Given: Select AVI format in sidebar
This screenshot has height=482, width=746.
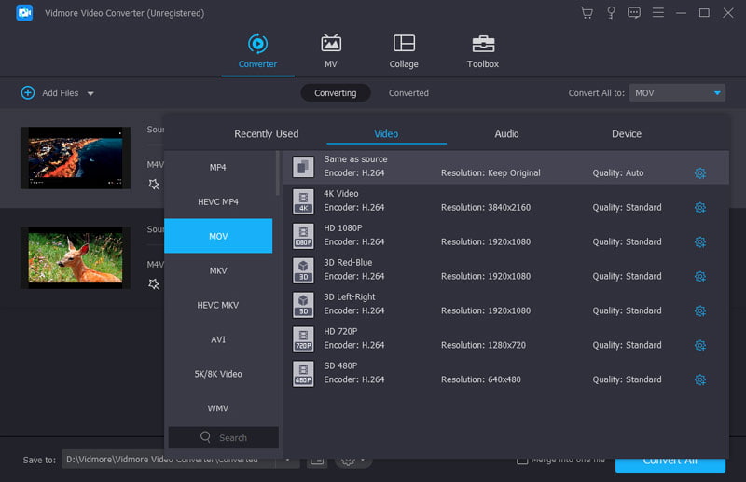Looking at the screenshot, I should [218, 339].
